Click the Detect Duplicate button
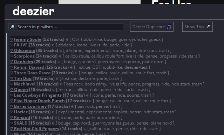Viewport: 224px width, 135px height. 152,27
